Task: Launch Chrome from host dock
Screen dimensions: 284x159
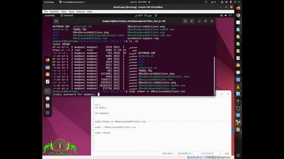Action: (x=238, y=15)
